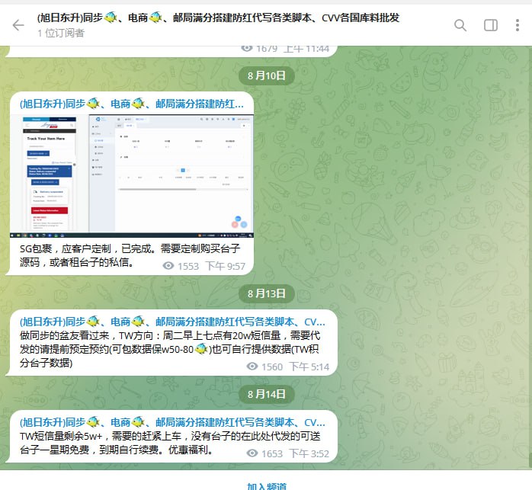Go back using the left arrow icon
532x490 pixels.
pyautogui.click(x=18, y=25)
